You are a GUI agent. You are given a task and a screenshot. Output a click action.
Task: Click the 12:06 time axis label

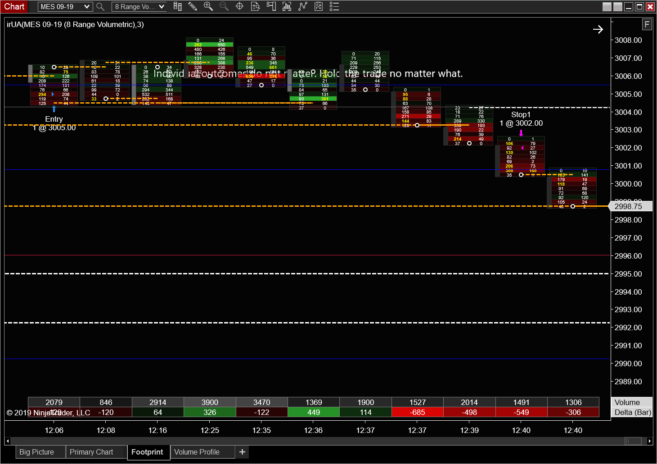click(x=54, y=430)
